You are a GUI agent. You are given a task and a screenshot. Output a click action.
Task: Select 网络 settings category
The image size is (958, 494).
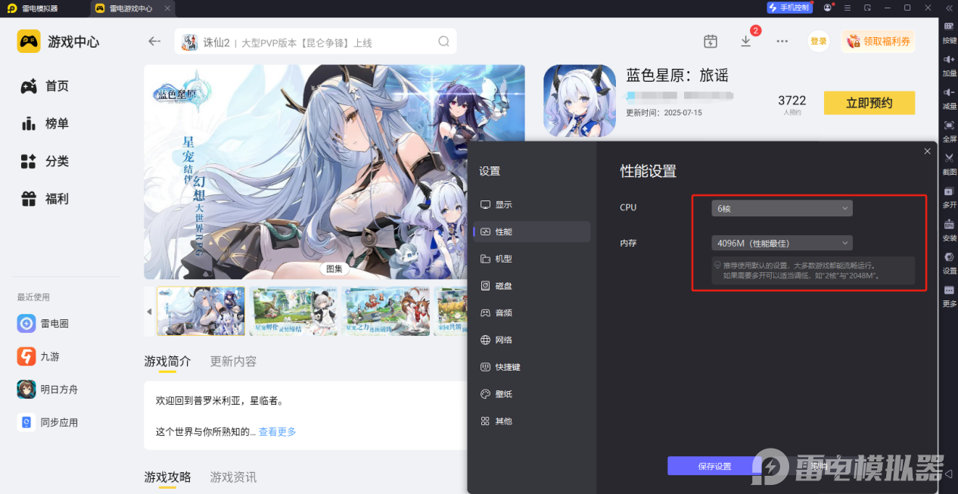(532, 340)
